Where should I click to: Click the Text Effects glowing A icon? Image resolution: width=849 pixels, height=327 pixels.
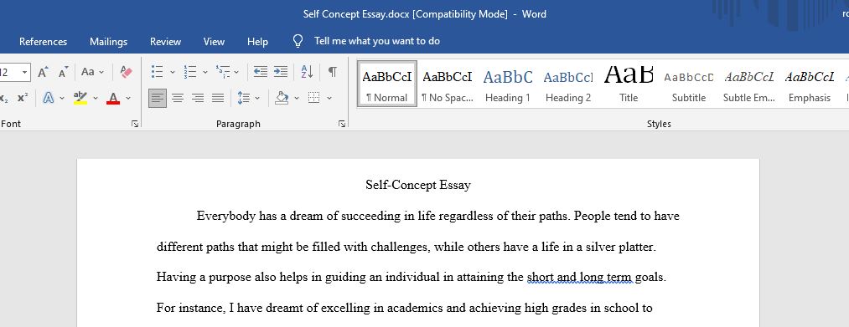[49, 98]
